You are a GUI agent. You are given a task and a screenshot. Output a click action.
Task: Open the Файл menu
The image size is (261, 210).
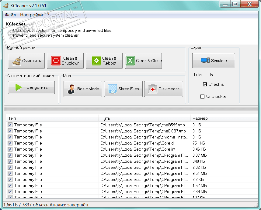point(10,15)
